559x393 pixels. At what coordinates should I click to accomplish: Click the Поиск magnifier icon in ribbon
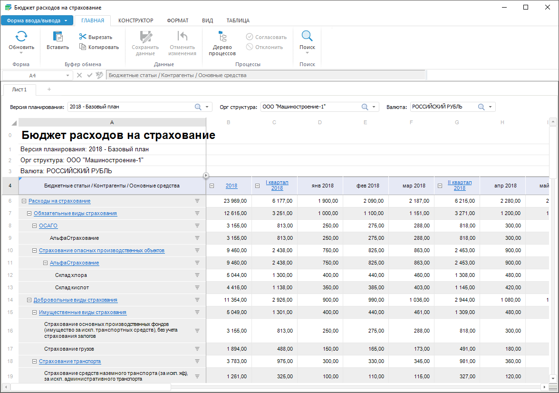click(307, 37)
